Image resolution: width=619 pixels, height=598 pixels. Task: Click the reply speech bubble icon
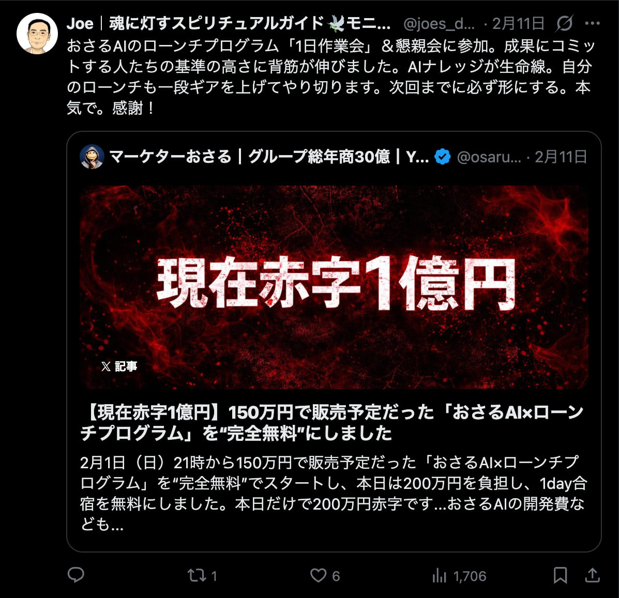coord(76,575)
